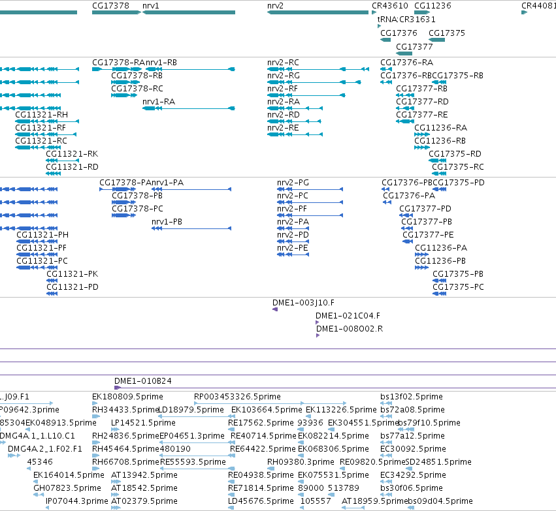The image size is (556, 511).
Task: Select the CG17376-RA transcript label
Action: tap(406, 63)
